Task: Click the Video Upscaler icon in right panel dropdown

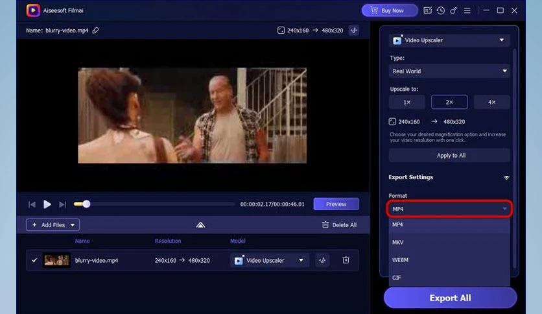Action: tap(397, 40)
